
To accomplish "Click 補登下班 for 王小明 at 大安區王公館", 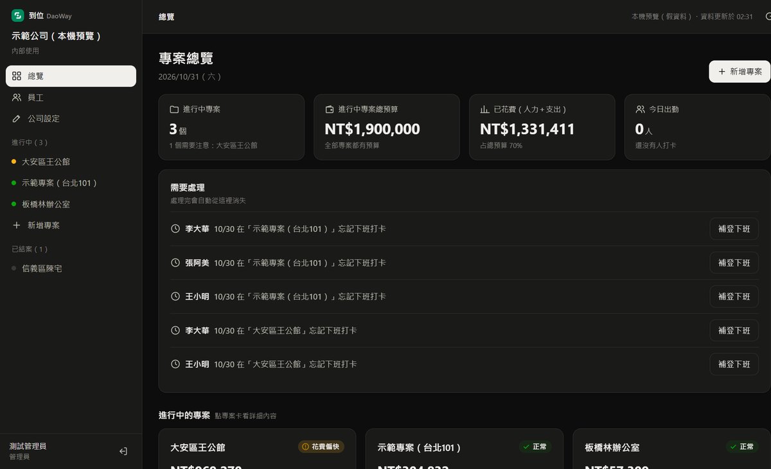I will coord(734,364).
